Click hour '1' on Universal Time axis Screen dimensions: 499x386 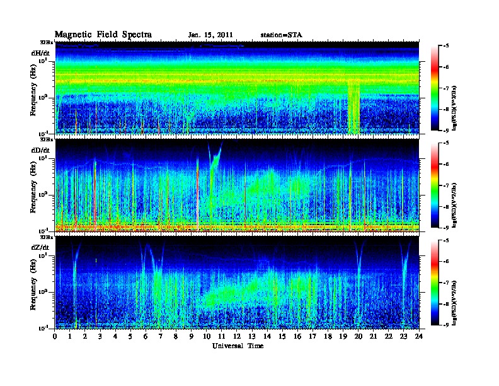(70, 336)
